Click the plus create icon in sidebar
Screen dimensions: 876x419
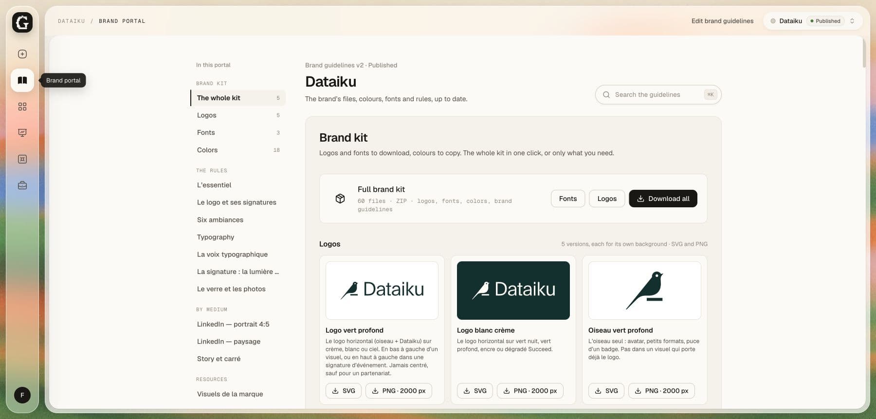pyautogui.click(x=22, y=54)
